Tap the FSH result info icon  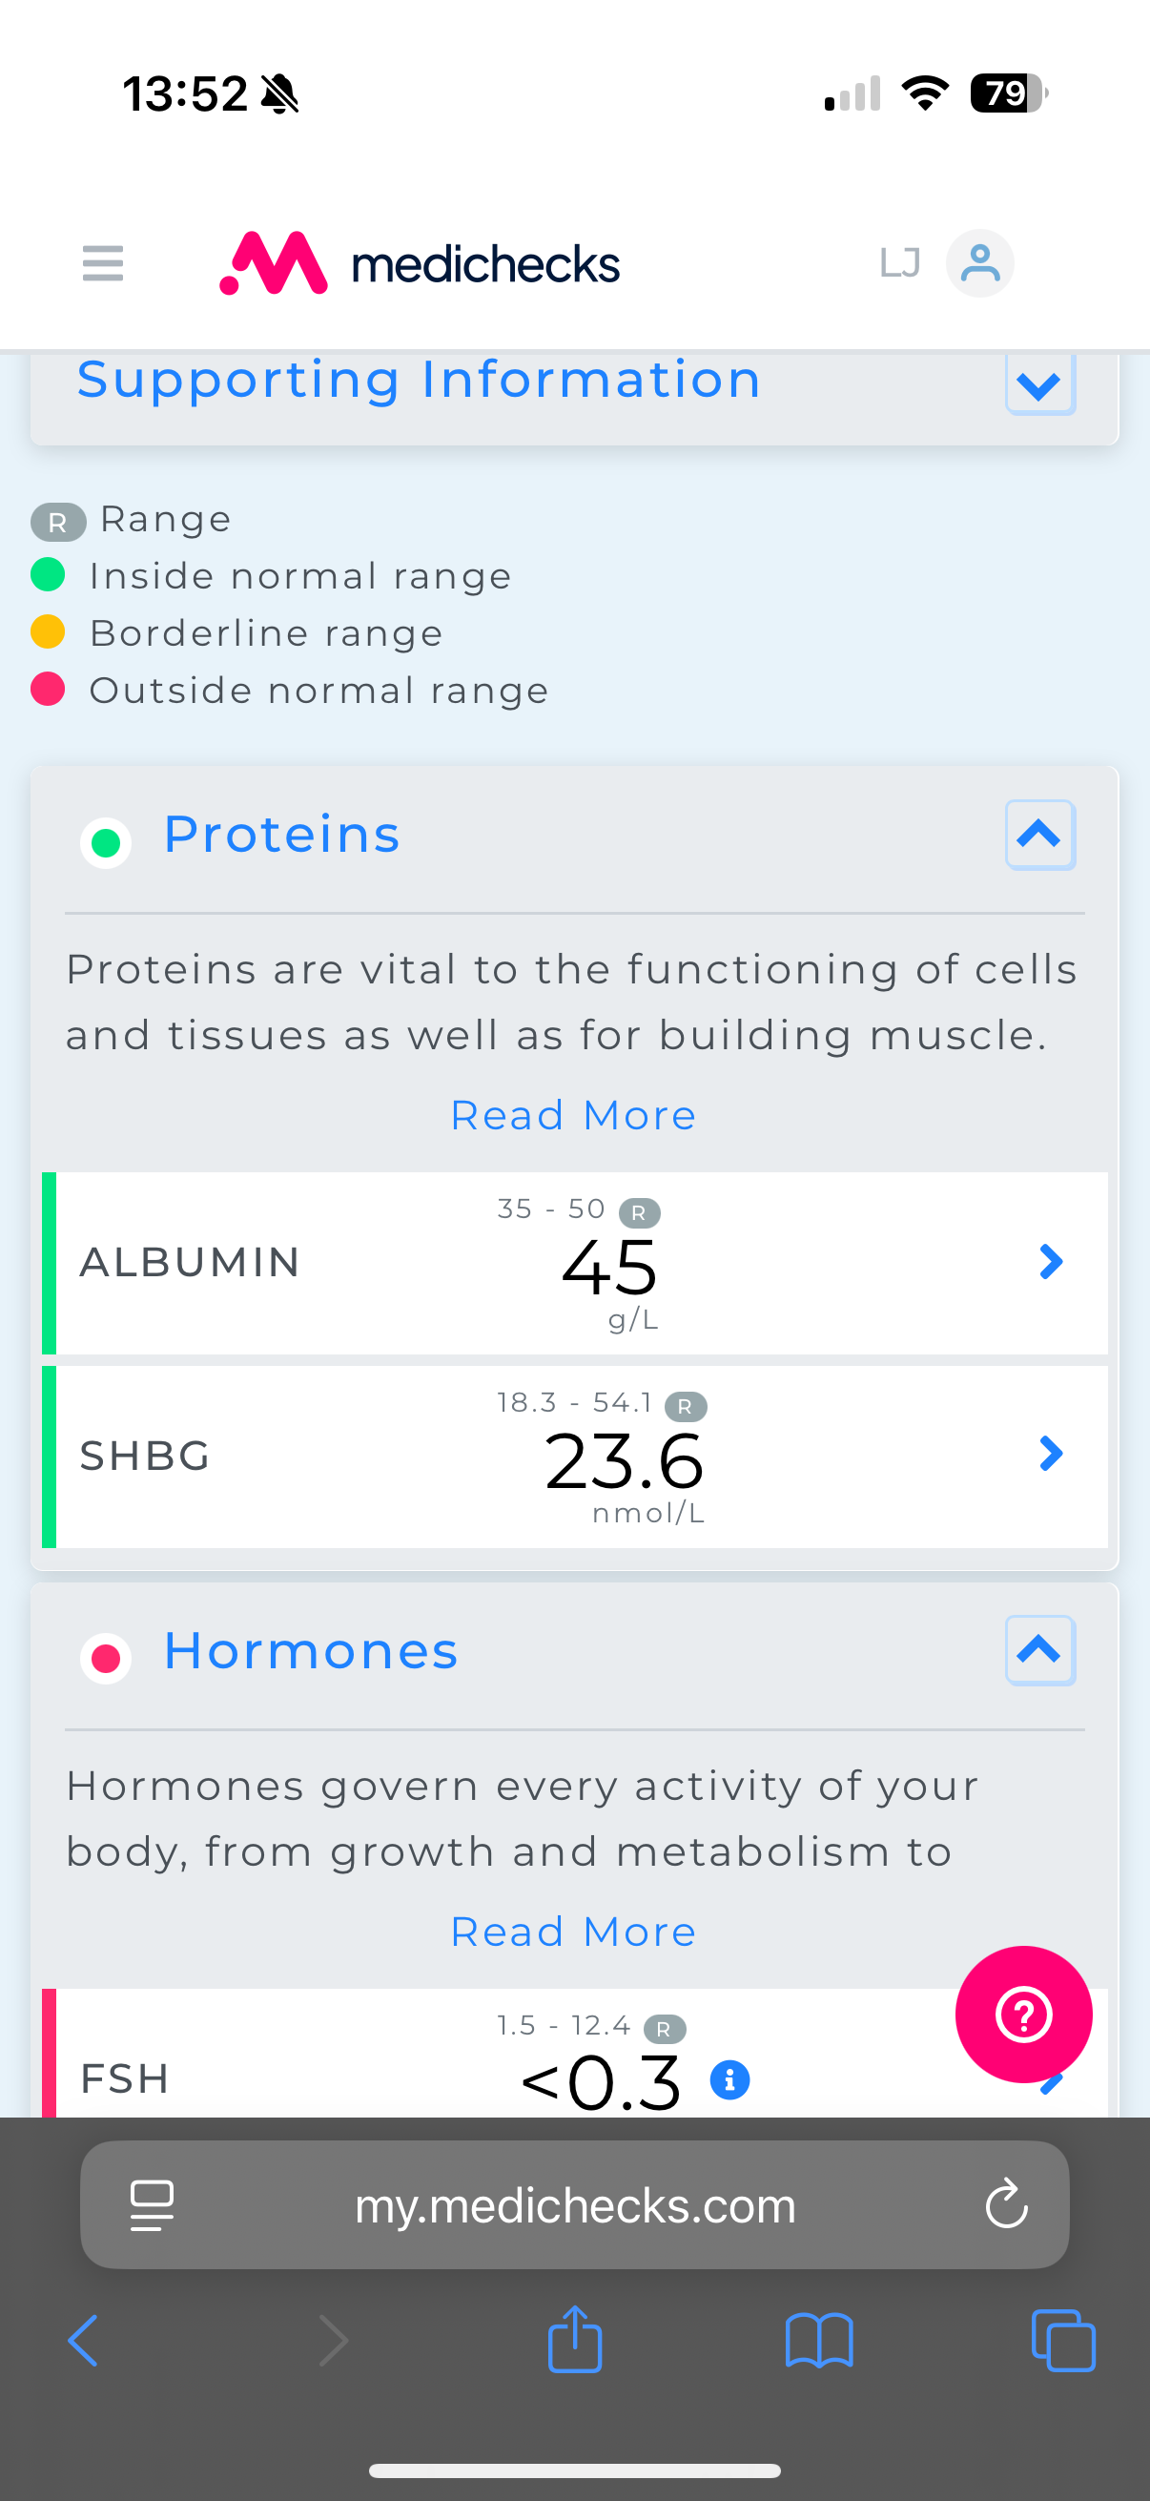[729, 2080]
